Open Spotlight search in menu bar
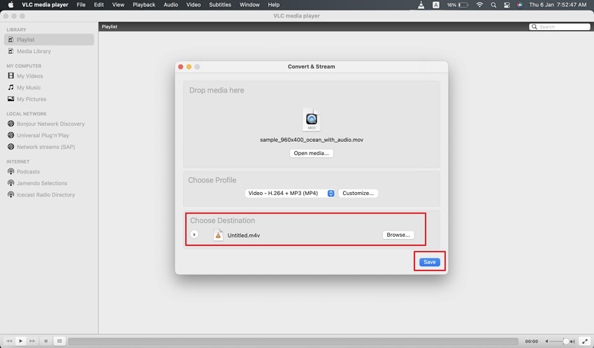 [x=493, y=5]
